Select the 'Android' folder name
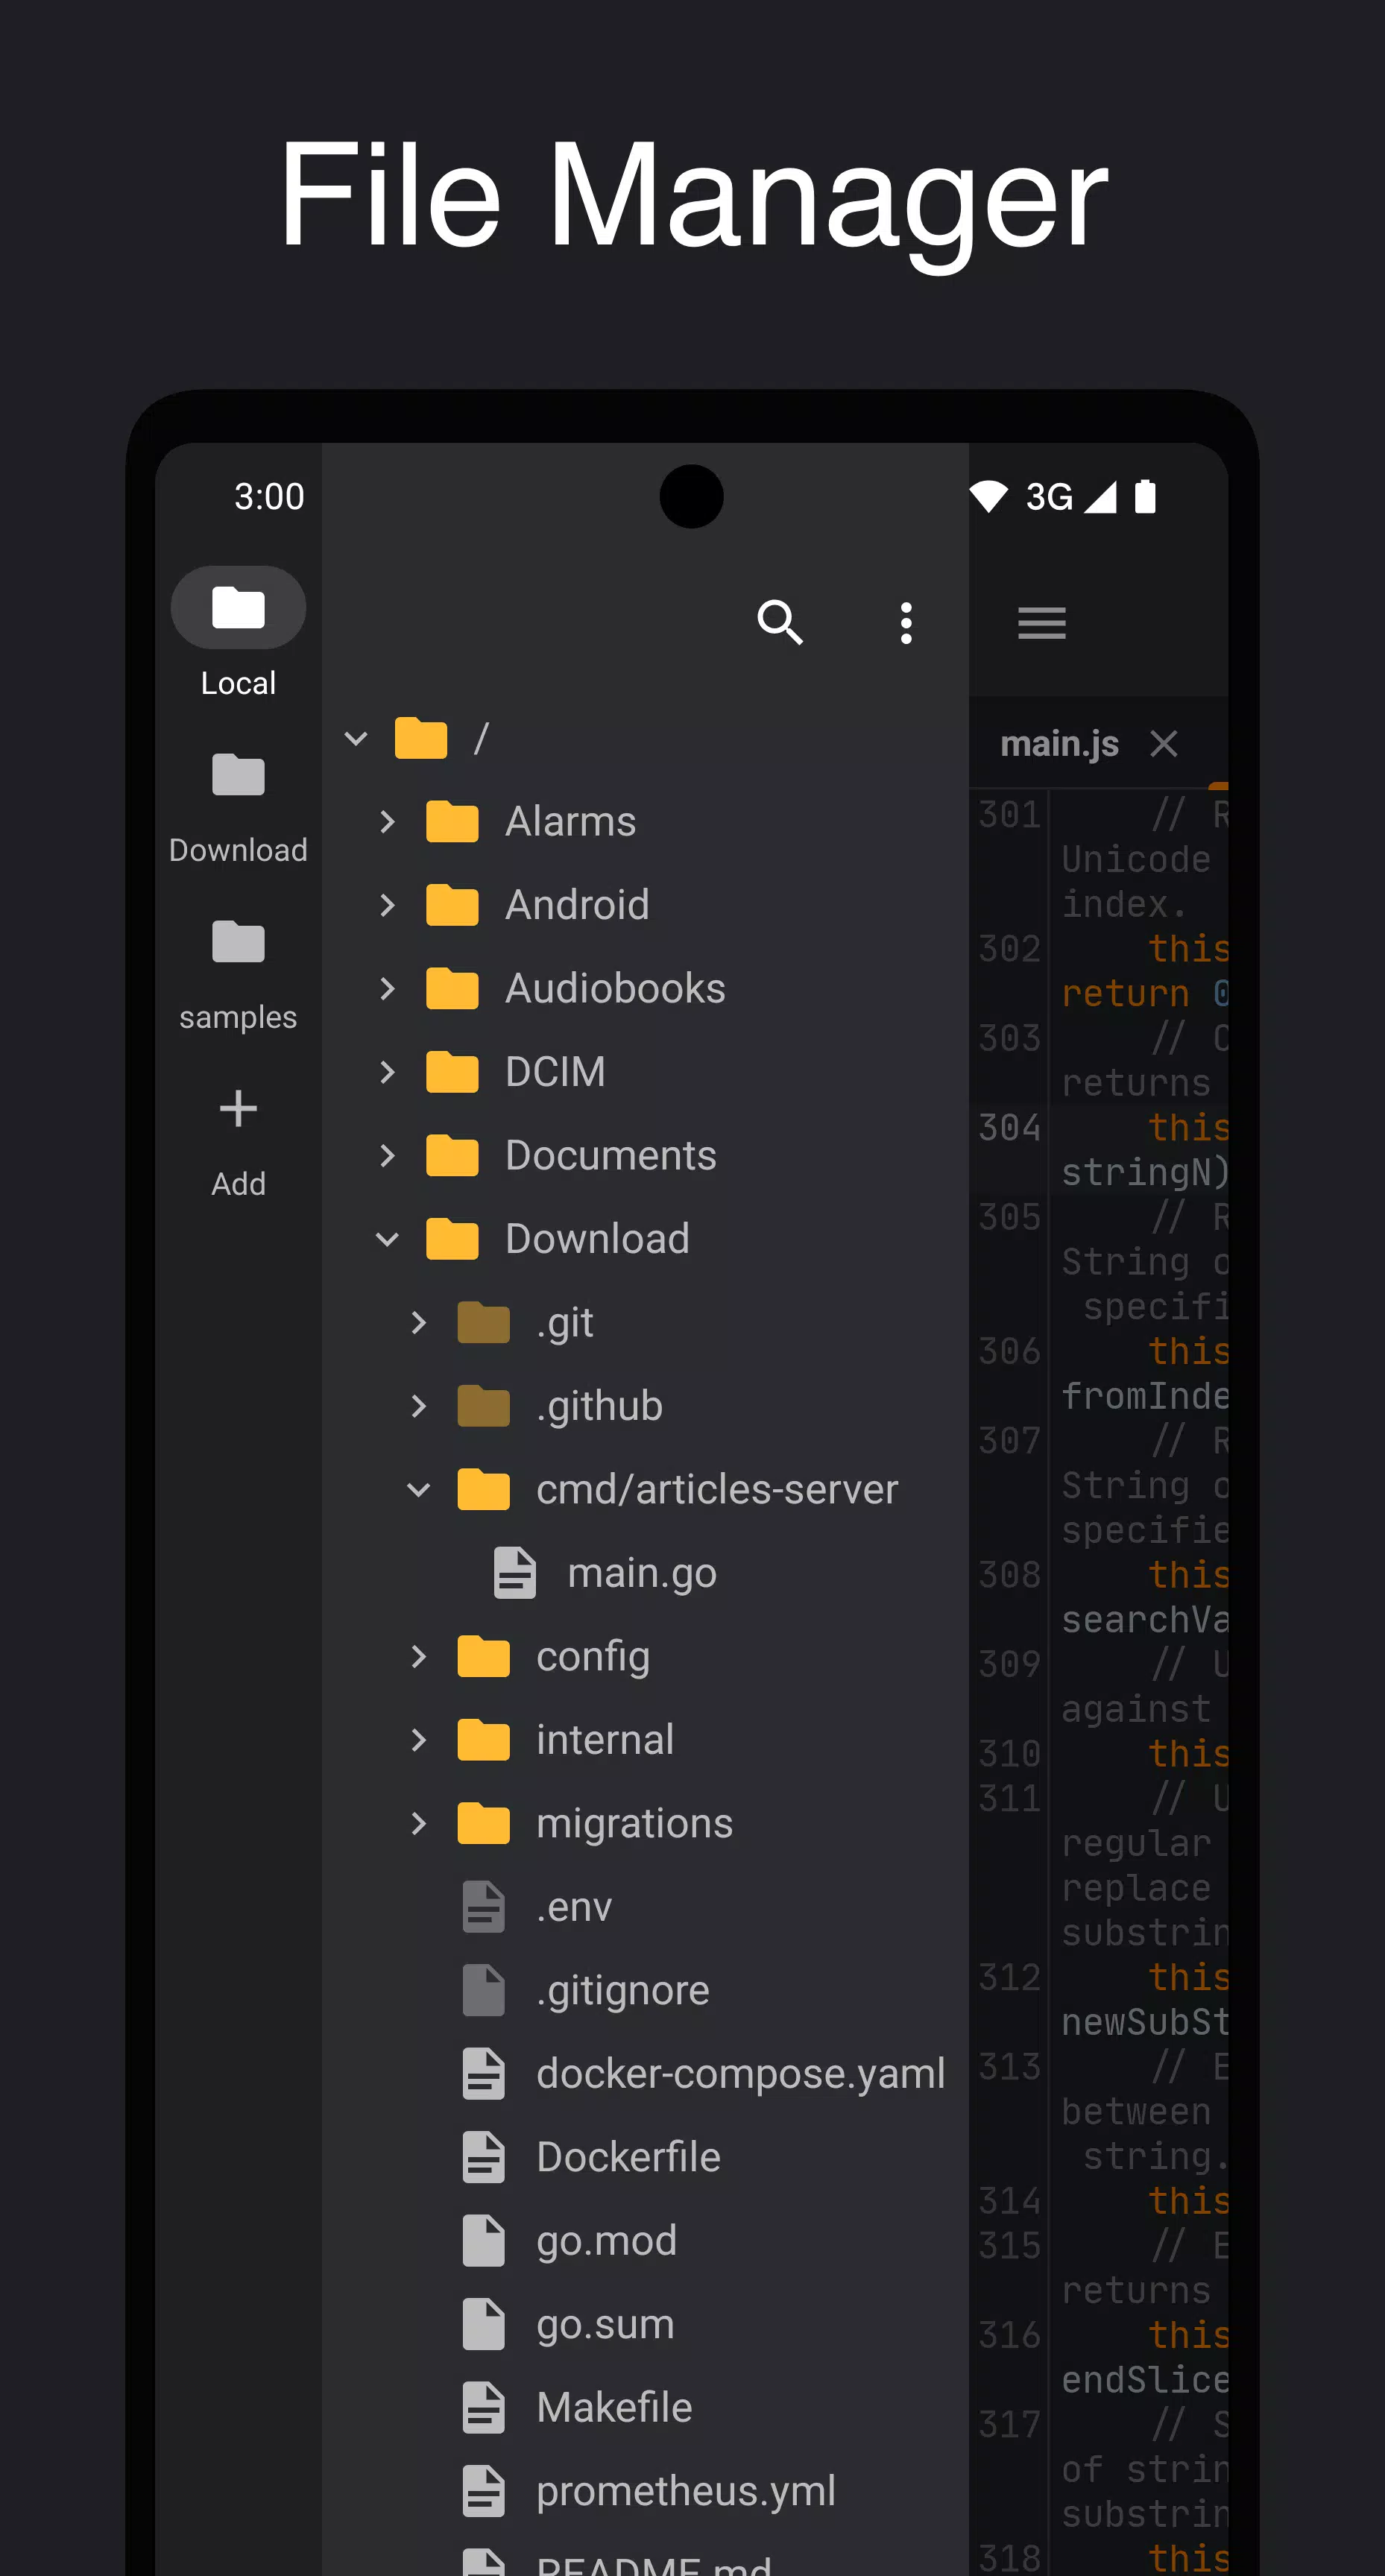Viewport: 1385px width, 2576px height. coord(577,906)
